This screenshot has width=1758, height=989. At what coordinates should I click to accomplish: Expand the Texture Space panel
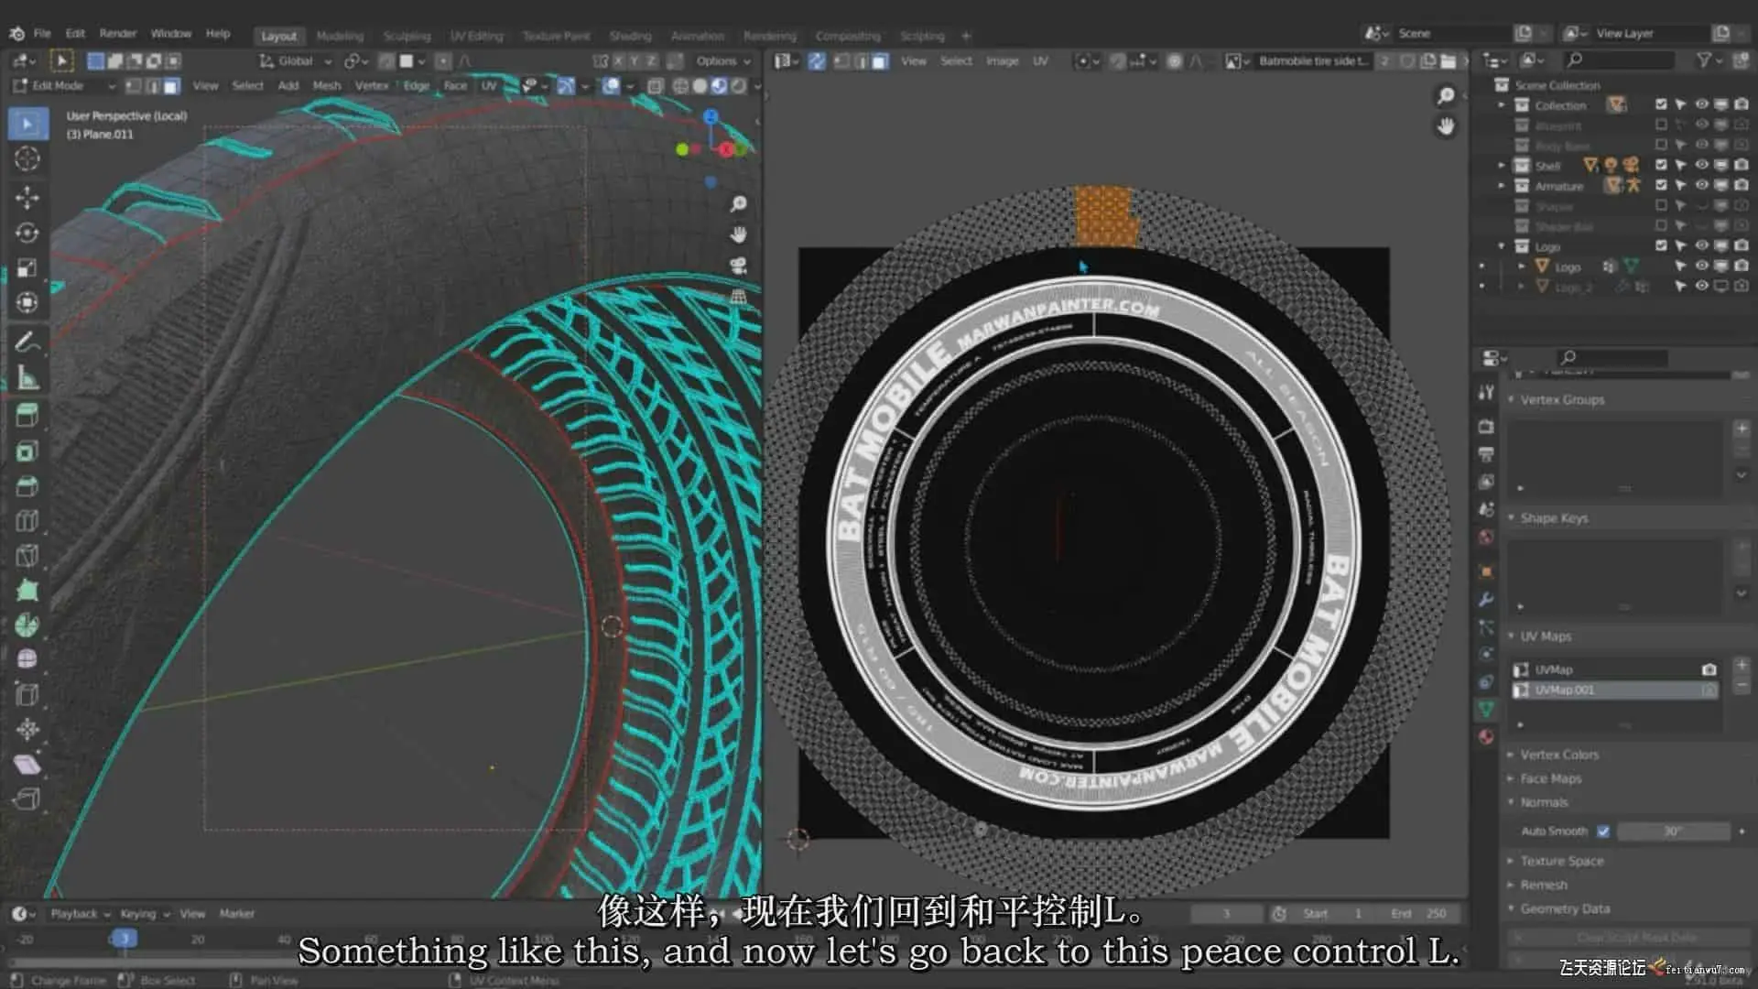click(x=1561, y=861)
